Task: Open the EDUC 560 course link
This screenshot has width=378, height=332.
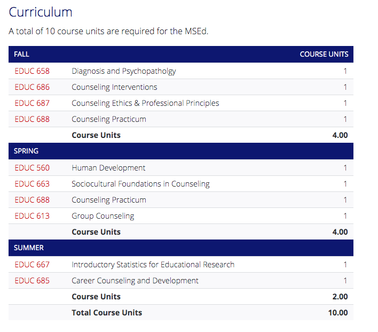Action: (32, 168)
